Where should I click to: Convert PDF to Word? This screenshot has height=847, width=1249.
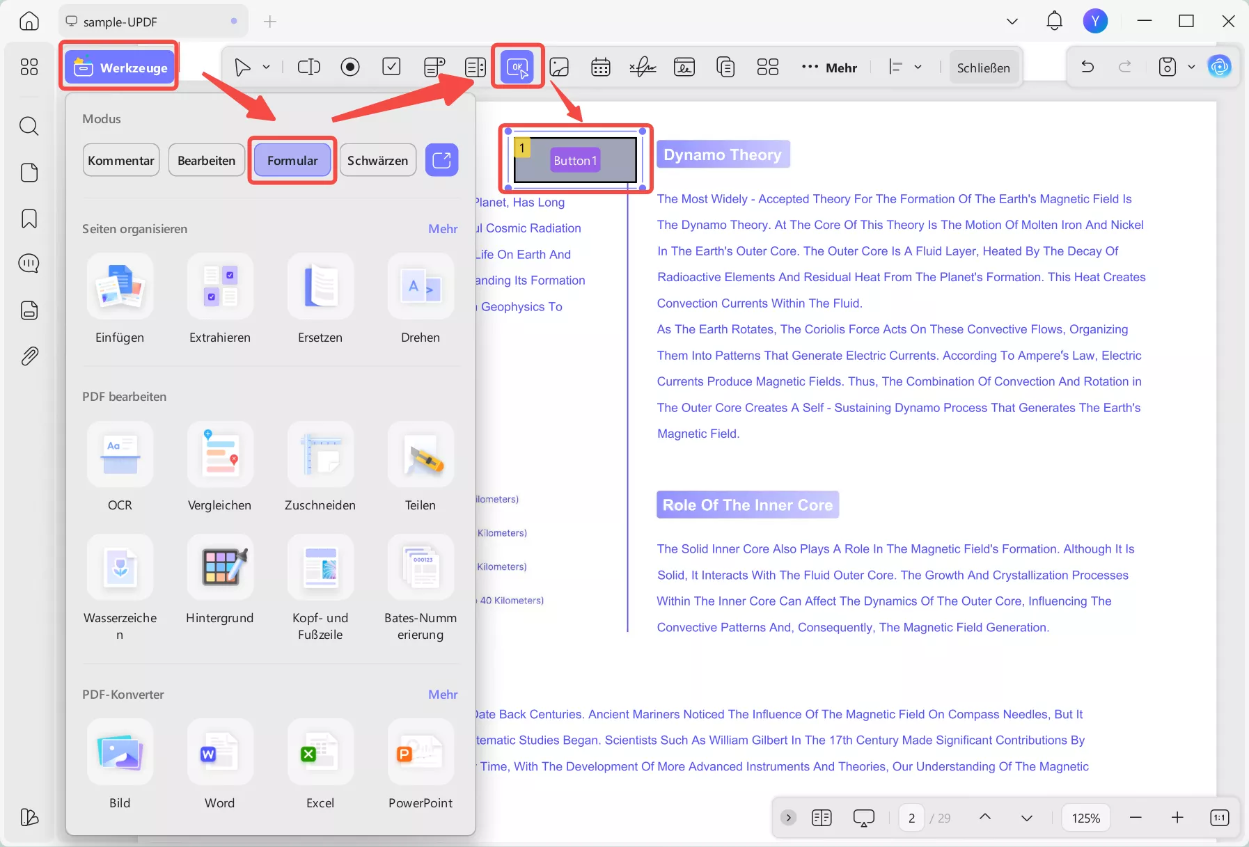tap(220, 764)
